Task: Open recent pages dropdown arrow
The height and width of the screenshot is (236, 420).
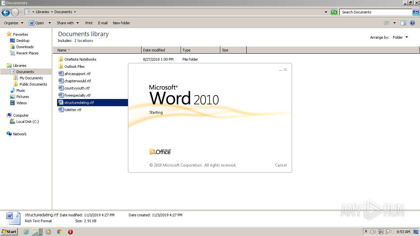Action: (x=21, y=12)
